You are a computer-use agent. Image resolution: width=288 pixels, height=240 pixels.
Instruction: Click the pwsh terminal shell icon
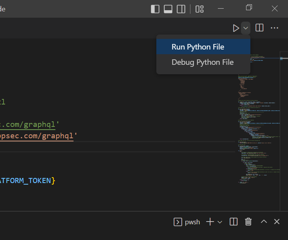click(178, 222)
